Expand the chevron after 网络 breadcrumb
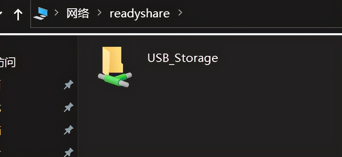This screenshot has width=342, height=157. click(99, 13)
